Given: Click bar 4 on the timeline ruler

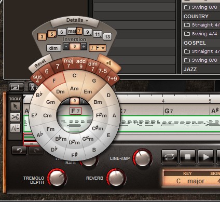Looking at the screenshot, I should pyautogui.click(x=163, y=101).
